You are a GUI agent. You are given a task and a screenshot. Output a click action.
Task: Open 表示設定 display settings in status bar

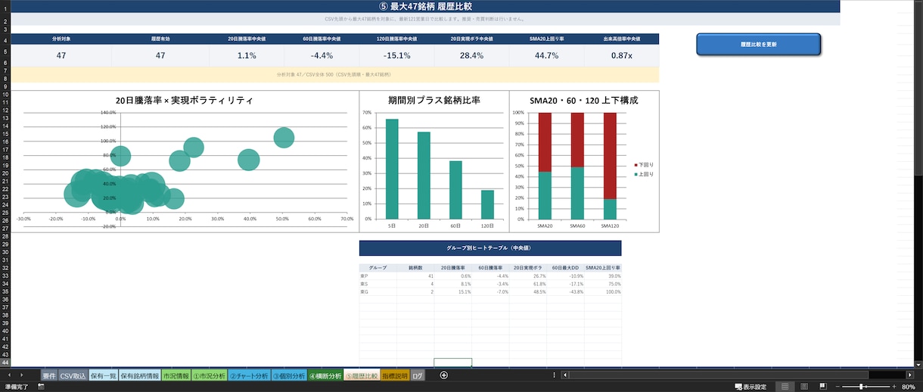[751, 387]
